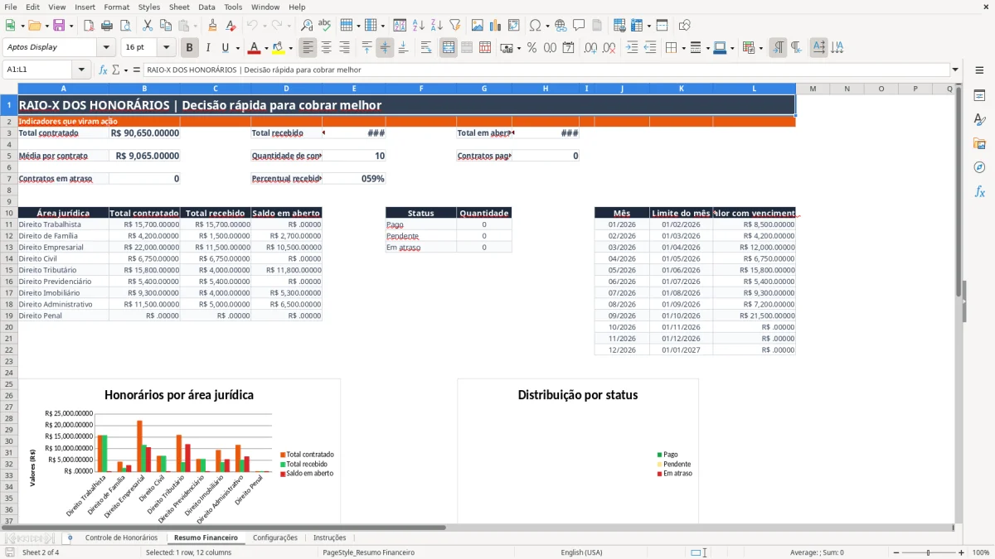Open the Tools menu
This screenshot has height=559, width=995.
tap(233, 7)
